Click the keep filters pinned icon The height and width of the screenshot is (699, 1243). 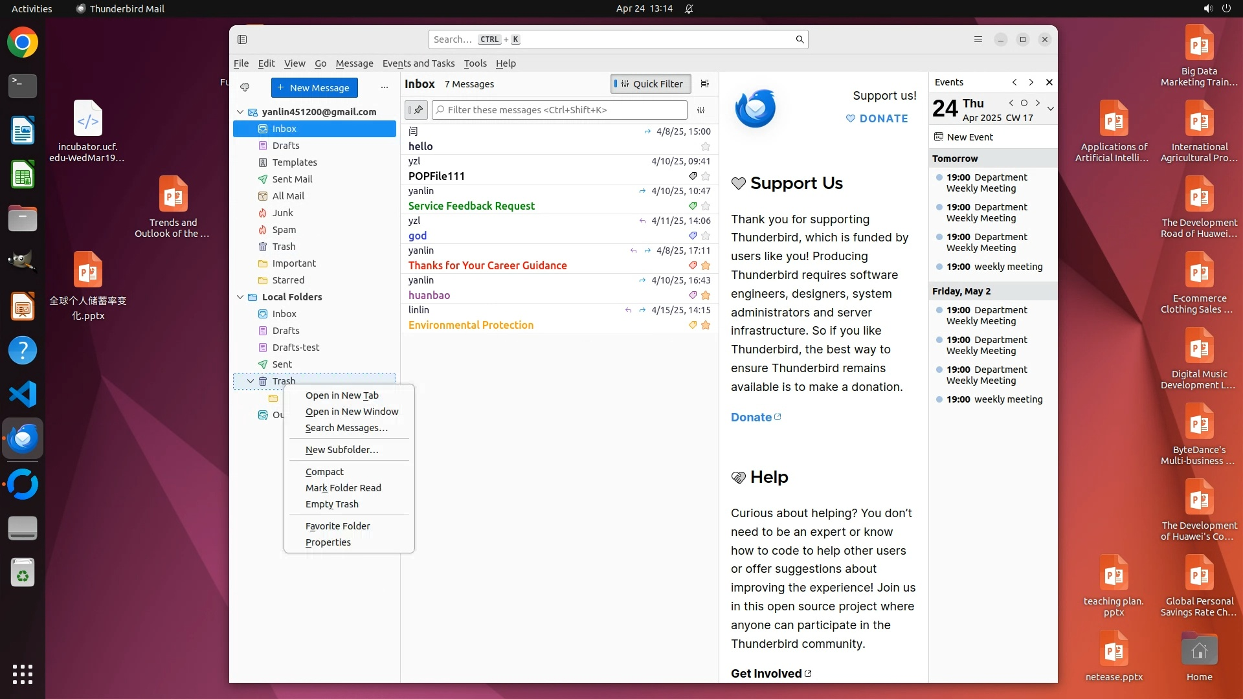(x=416, y=110)
